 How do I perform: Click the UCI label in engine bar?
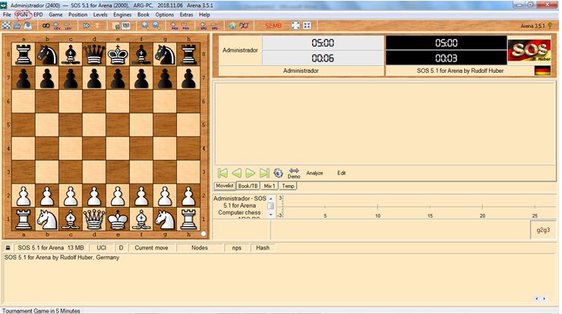pyautogui.click(x=102, y=248)
